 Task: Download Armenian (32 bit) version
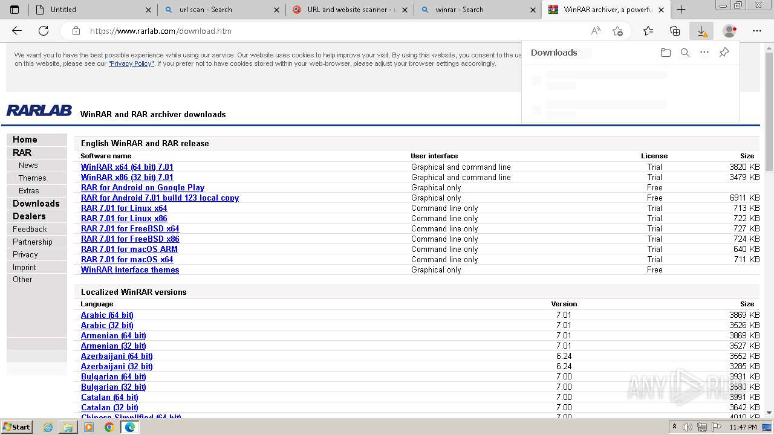pyautogui.click(x=114, y=346)
